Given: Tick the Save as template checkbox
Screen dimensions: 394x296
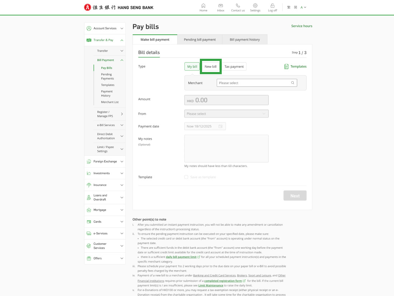Looking at the screenshot, I should [x=186, y=177].
